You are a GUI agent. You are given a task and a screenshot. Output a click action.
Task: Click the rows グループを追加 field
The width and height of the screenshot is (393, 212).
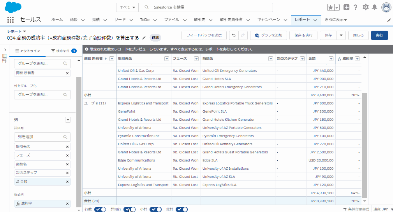click(42, 64)
